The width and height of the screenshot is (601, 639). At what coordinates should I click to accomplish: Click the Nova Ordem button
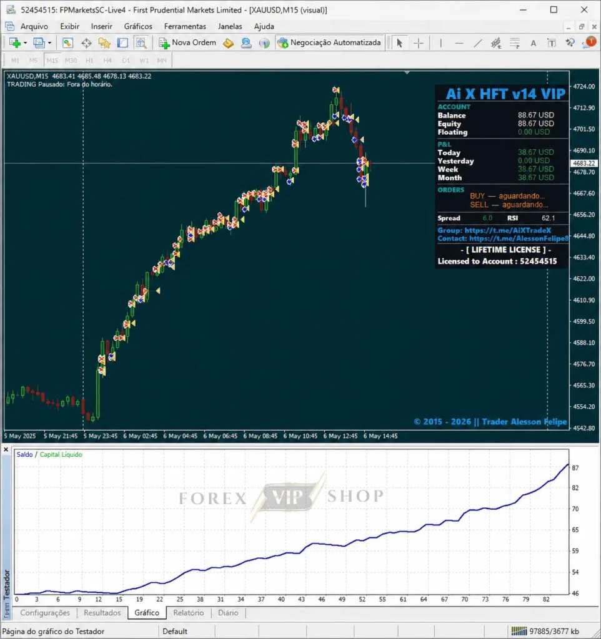(187, 43)
